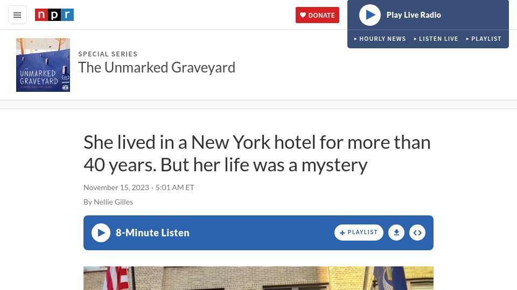This screenshot has height=290, width=517.
Task: Click the hotel photo below the audio player
Action: pos(258,278)
